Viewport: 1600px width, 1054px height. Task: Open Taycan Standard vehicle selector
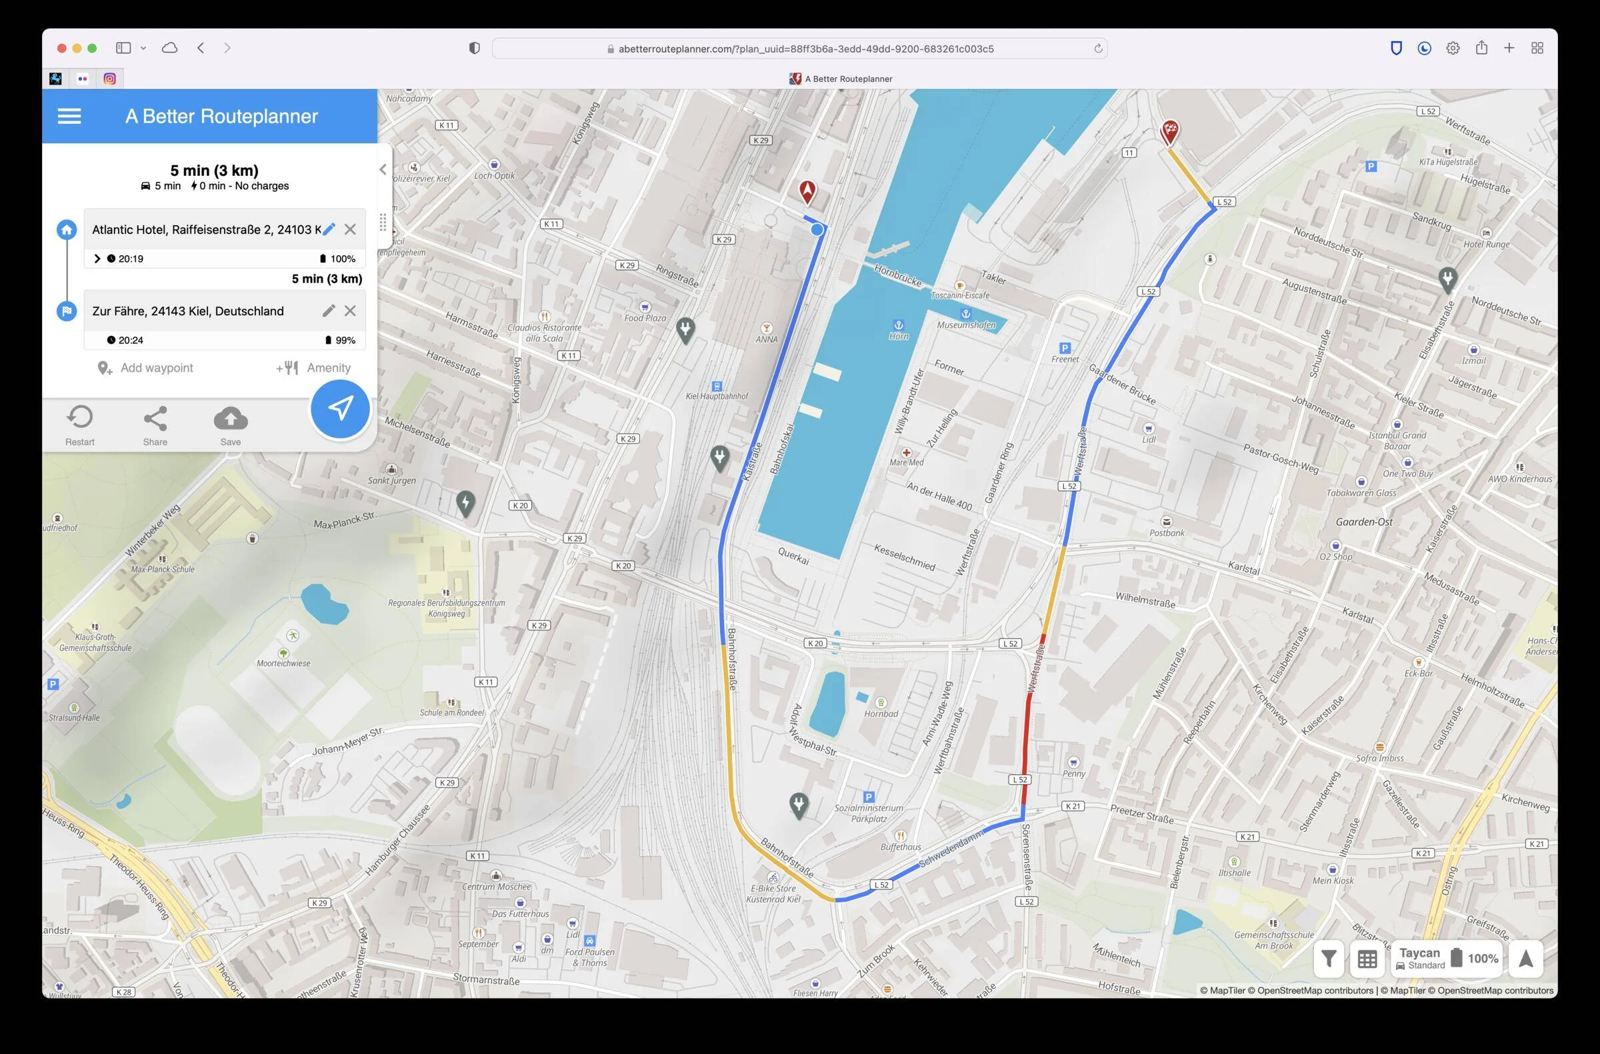point(1447,959)
